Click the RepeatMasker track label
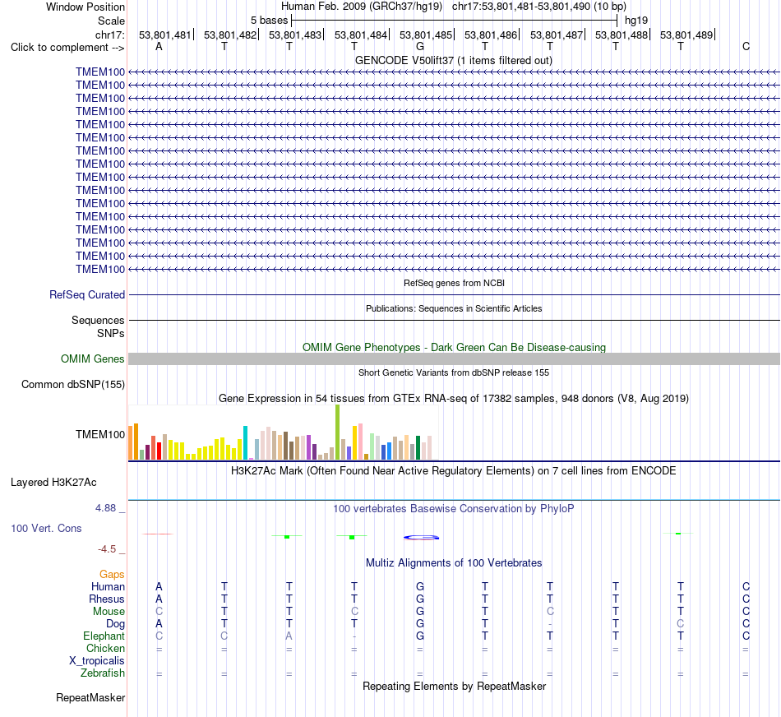 click(90, 697)
